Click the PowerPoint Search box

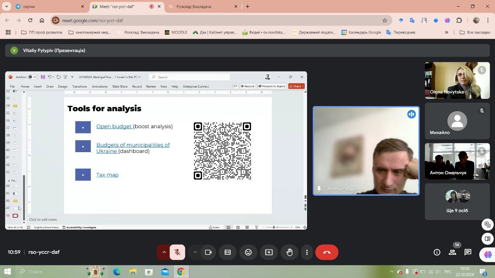click(x=189, y=77)
